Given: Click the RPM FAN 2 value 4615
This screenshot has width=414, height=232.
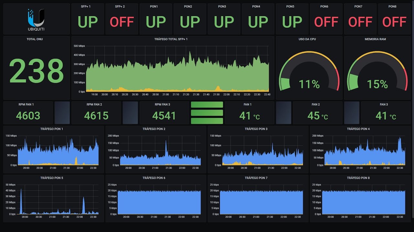Looking at the screenshot, I should pos(96,116).
